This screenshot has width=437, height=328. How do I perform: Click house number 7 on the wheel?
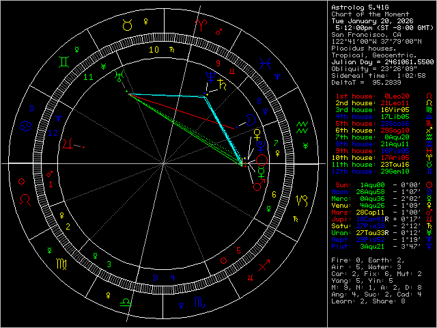pos(276,143)
